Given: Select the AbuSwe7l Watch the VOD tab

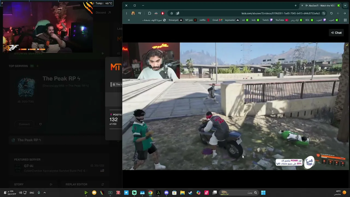Looking at the screenshot, I should point(320,5).
